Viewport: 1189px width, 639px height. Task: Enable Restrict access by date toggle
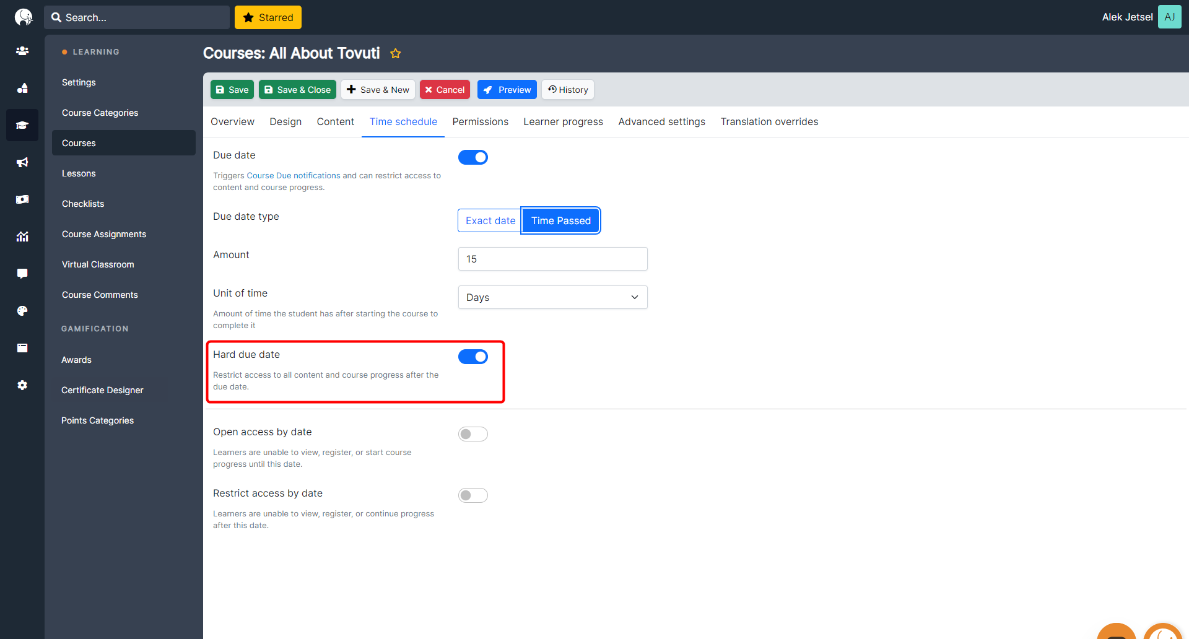[x=473, y=495]
